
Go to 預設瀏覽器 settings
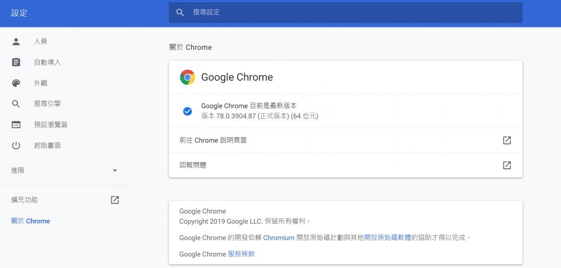tap(50, 125)
